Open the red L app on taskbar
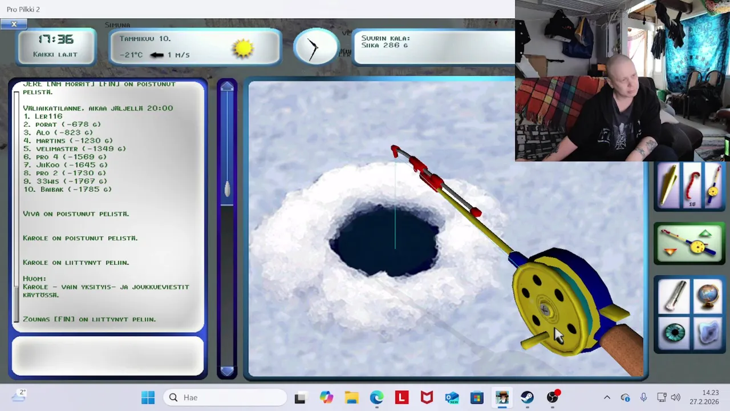This screenshot has width=730, height=411. (401, 397)
